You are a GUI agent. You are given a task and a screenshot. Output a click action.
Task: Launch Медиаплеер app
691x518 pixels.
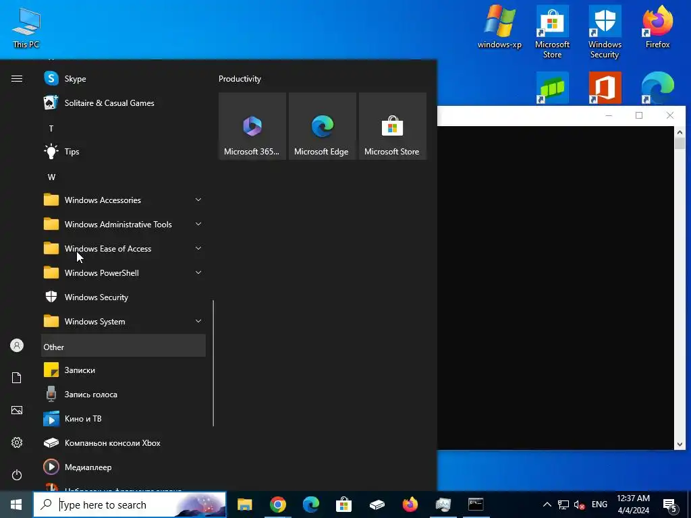coord(123,467)
